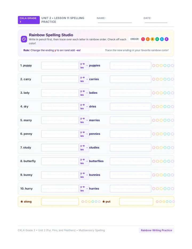Click the first writing box for marry

(x=60, y=120)
